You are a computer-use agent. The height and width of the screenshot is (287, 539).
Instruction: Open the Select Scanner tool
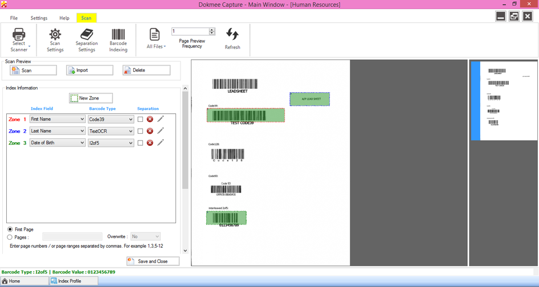pyautogui.click(x=19, y=40)
